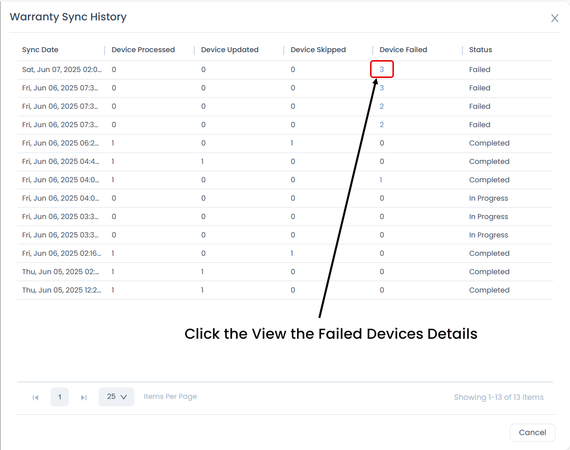Sort the table by Status column
Screen dimensions: 570x450
[x=480, y=50]
